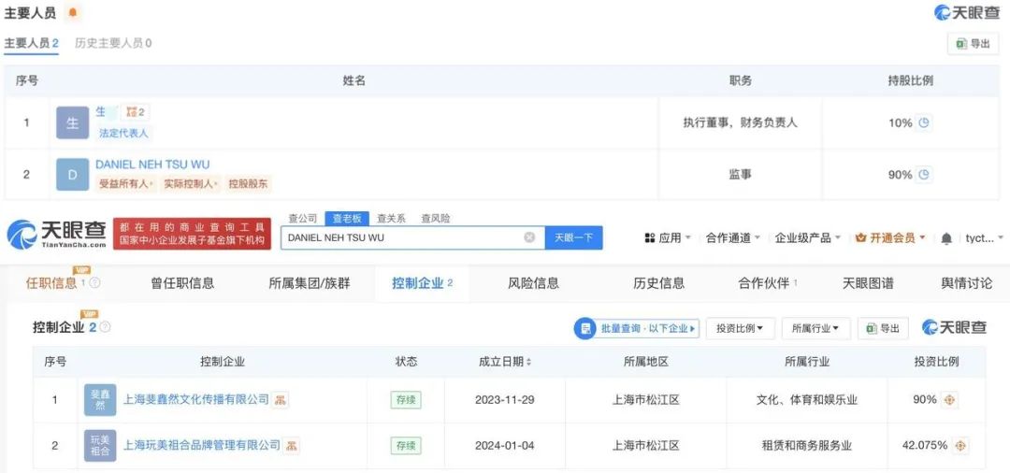
Task: Click the 受益所有人 tag
Action: pos(126,184)
